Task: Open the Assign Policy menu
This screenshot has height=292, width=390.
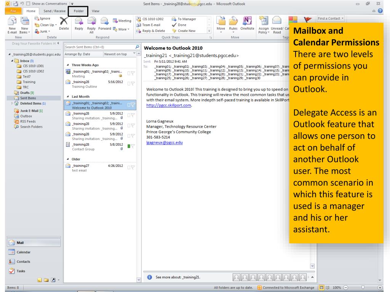Action: click(264, 25)
